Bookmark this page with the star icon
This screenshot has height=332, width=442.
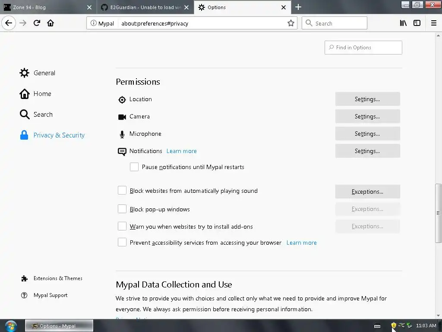pos(291,23)
